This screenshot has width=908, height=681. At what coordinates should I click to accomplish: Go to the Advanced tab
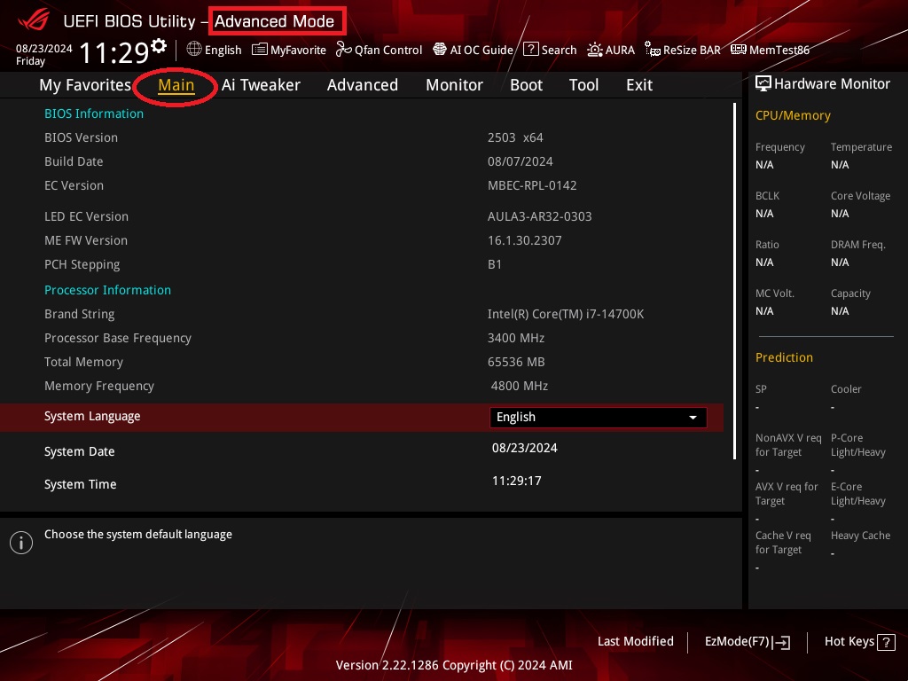click(363, 85)
